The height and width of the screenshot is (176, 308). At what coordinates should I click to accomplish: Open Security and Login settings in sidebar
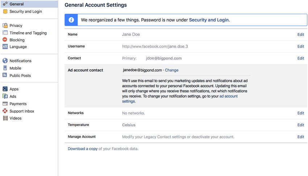(x=26, y=11)
